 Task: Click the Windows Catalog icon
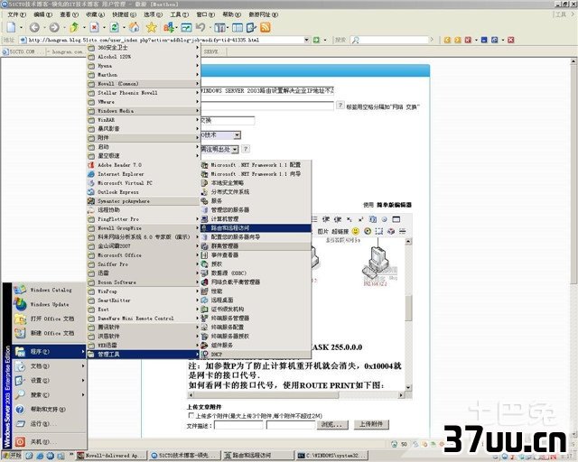click(20, 290)
